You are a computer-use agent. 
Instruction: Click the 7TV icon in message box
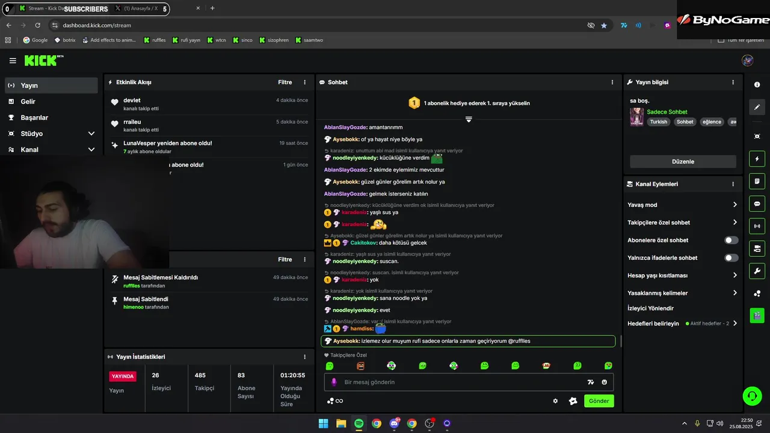click(x=591, y=382)
